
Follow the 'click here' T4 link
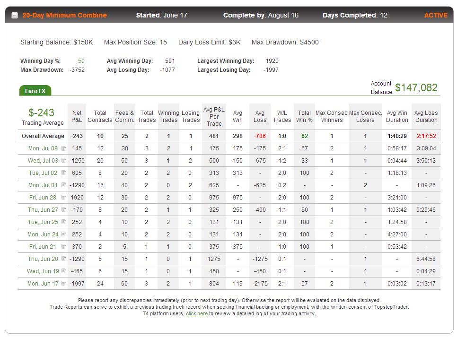[x=197, y=313]
